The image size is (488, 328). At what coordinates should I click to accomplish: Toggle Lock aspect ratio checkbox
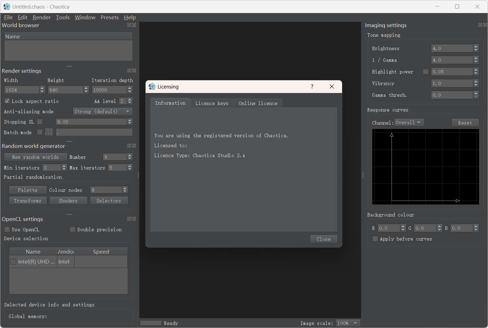click(x=7, y=101)
